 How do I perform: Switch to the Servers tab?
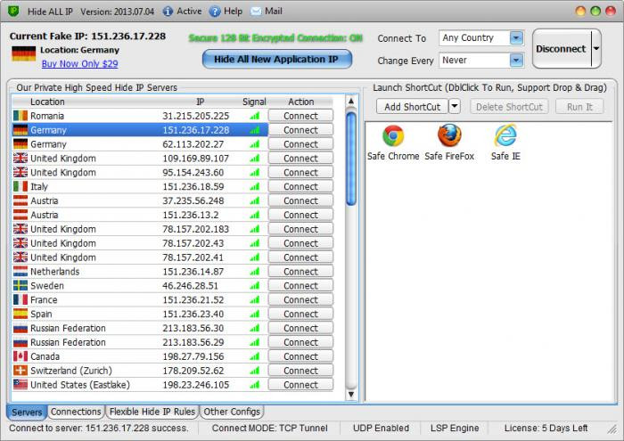[27, 412]
